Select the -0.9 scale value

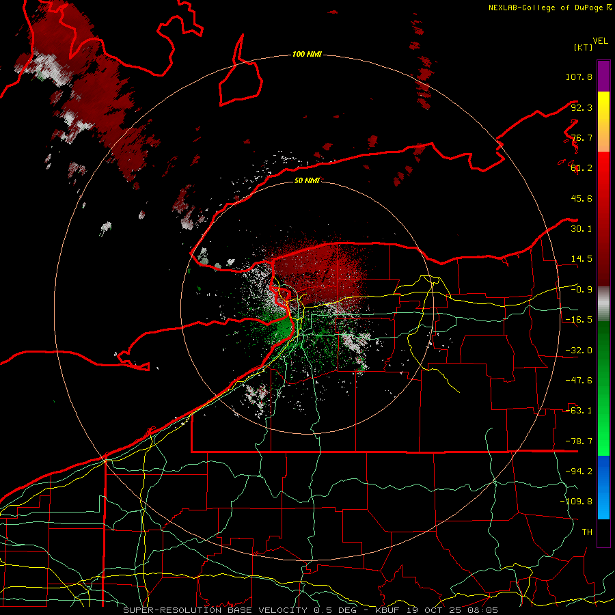click(x=582, y=290)
